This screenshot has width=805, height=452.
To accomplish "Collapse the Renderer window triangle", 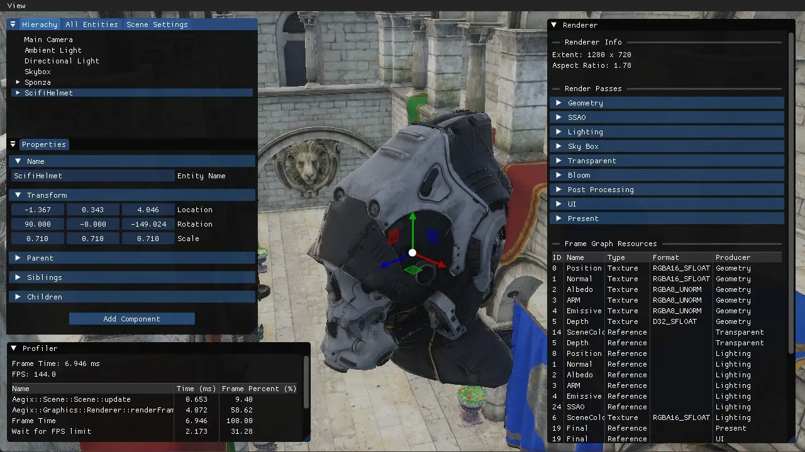I will pos(554,25).
